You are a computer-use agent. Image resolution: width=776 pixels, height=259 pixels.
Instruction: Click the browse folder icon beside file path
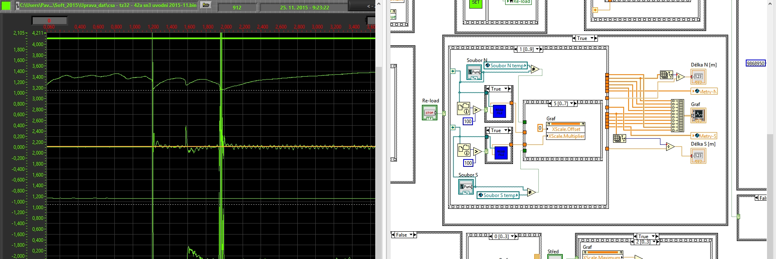click(206, 5)
